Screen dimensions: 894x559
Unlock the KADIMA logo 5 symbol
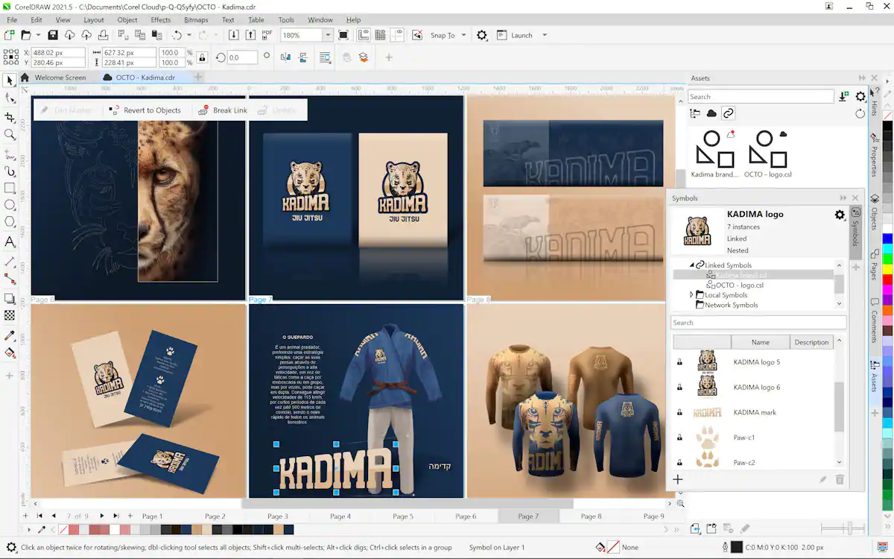coord(679,362)
